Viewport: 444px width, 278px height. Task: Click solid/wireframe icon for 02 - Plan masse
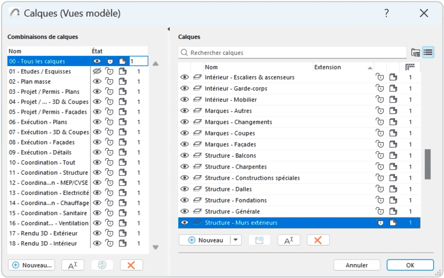click(123, 81)
